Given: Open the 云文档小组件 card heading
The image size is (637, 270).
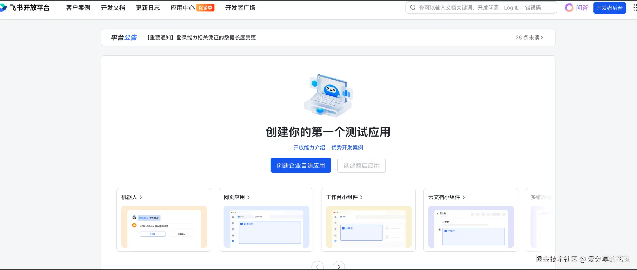Looking at the screenshot, I should pyautogui.click(x=447, y=197).
